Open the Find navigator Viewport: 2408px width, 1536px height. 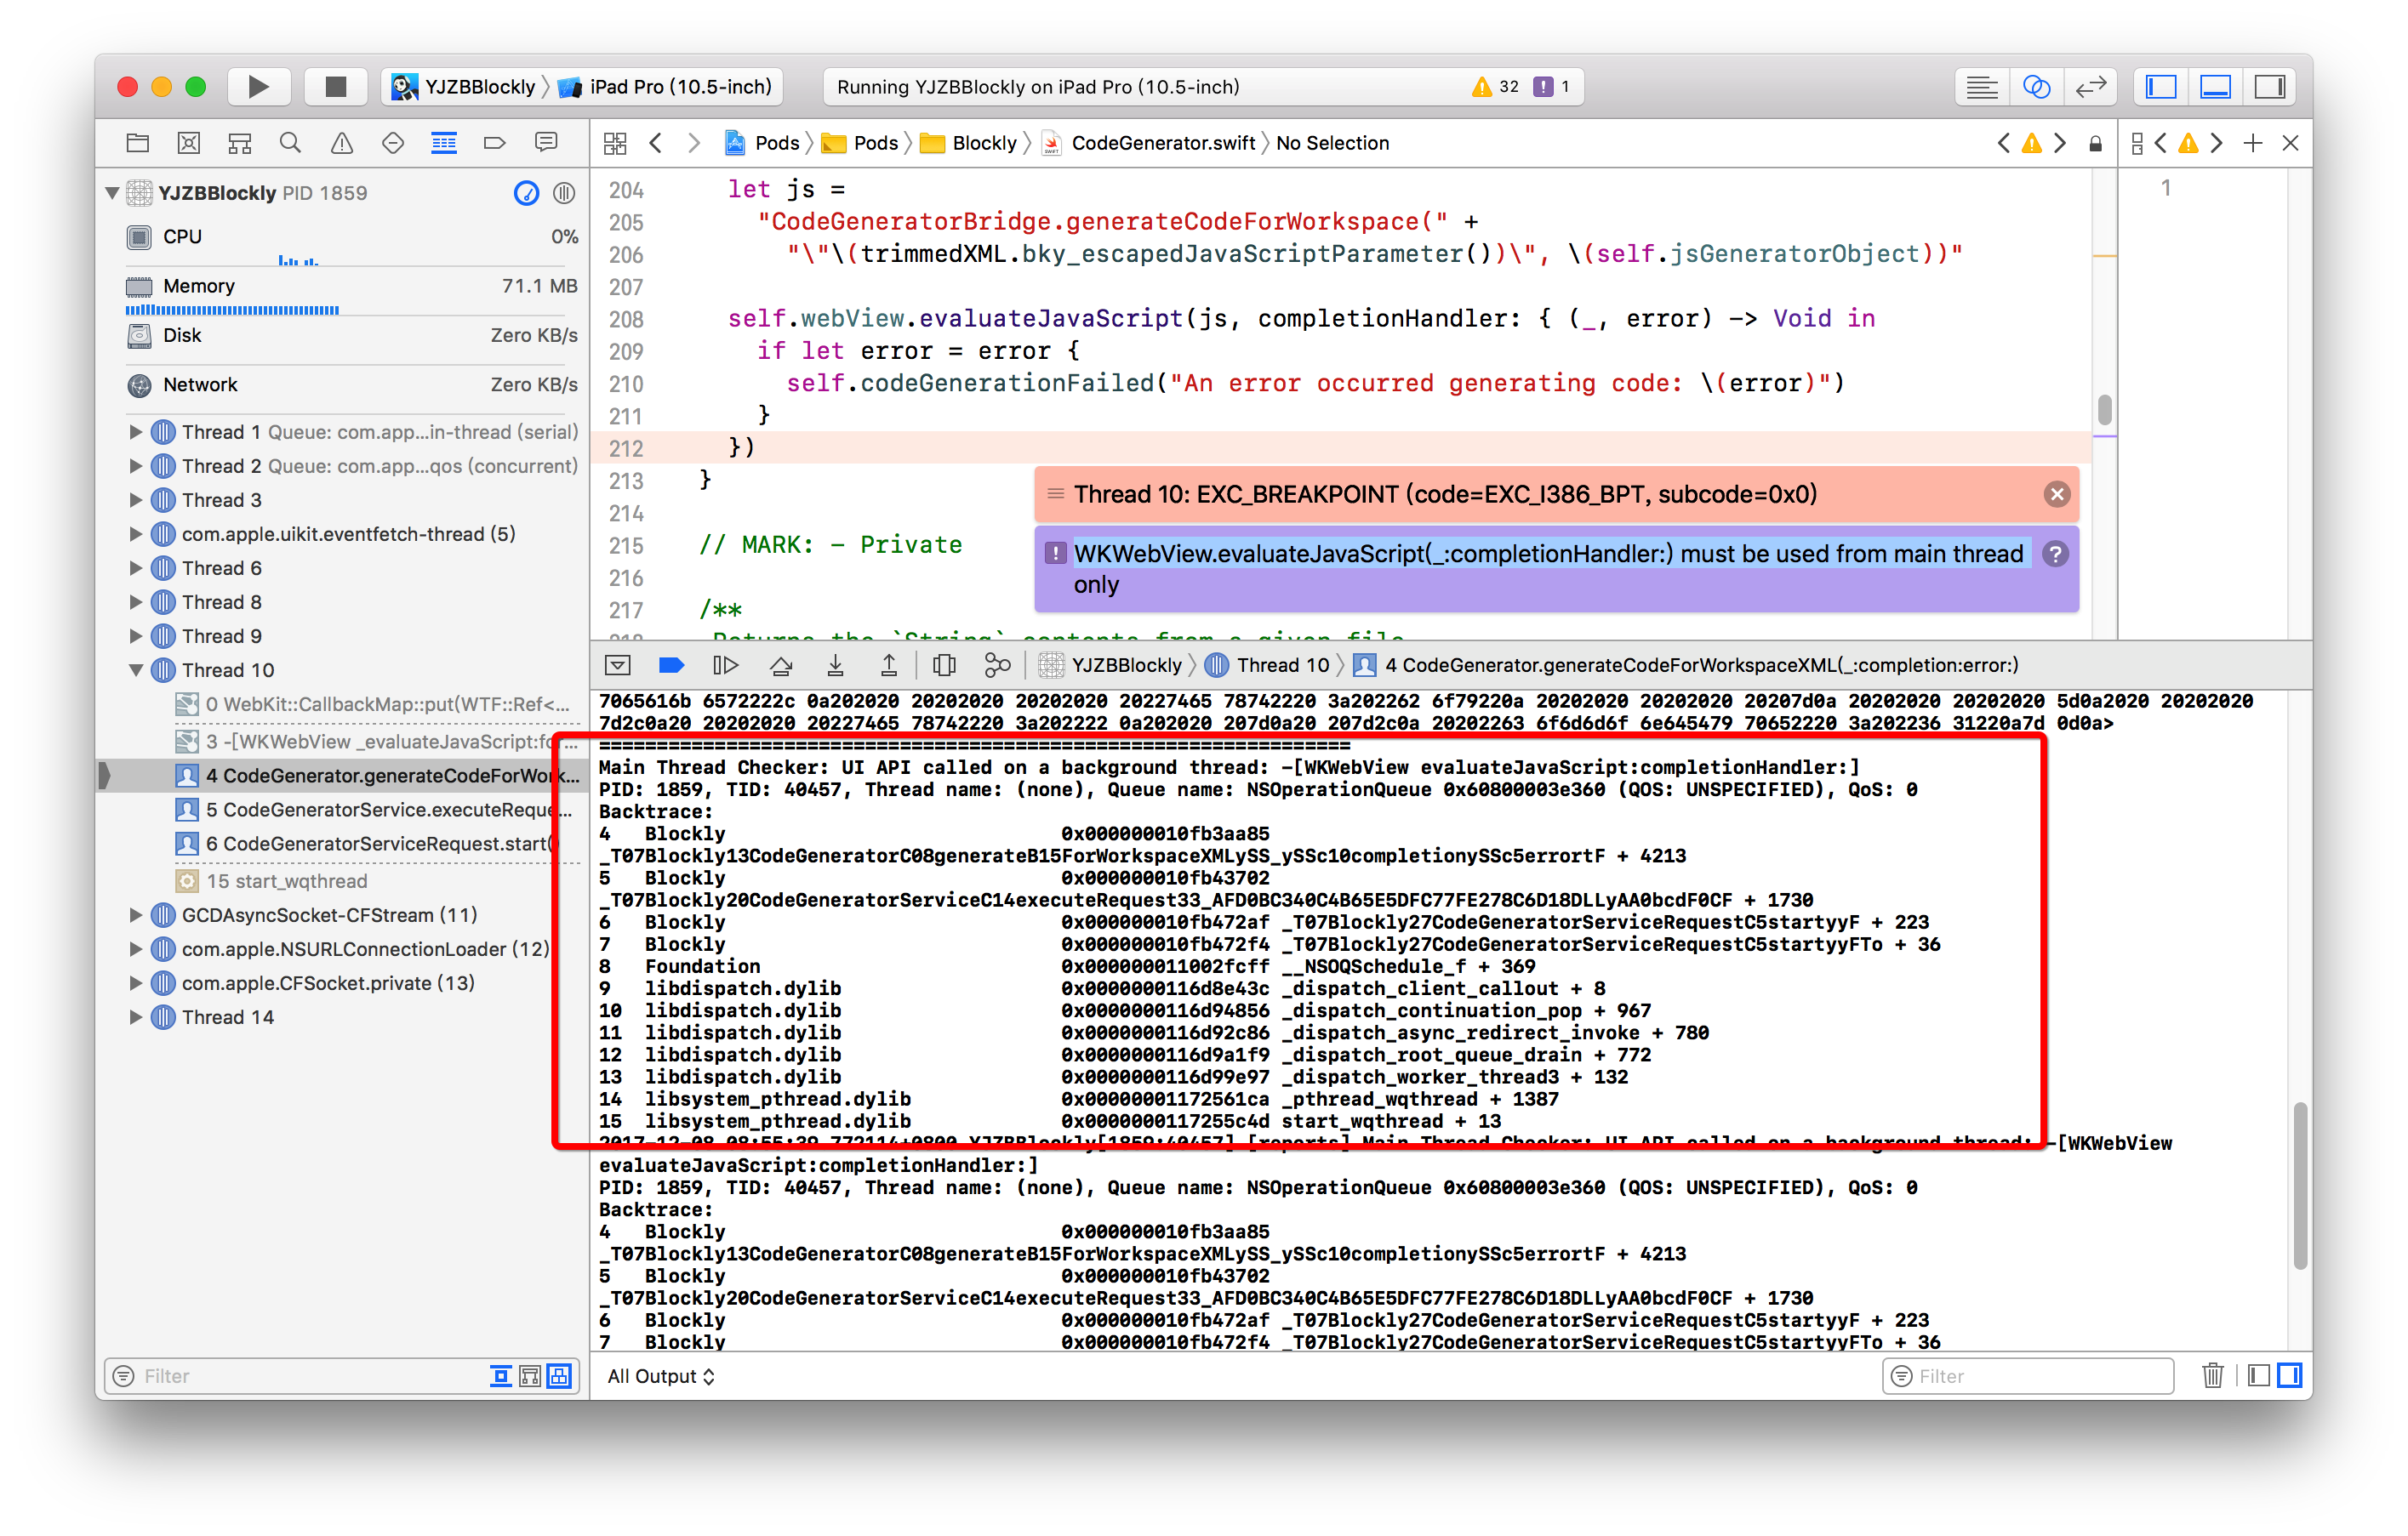pos(291,142)
